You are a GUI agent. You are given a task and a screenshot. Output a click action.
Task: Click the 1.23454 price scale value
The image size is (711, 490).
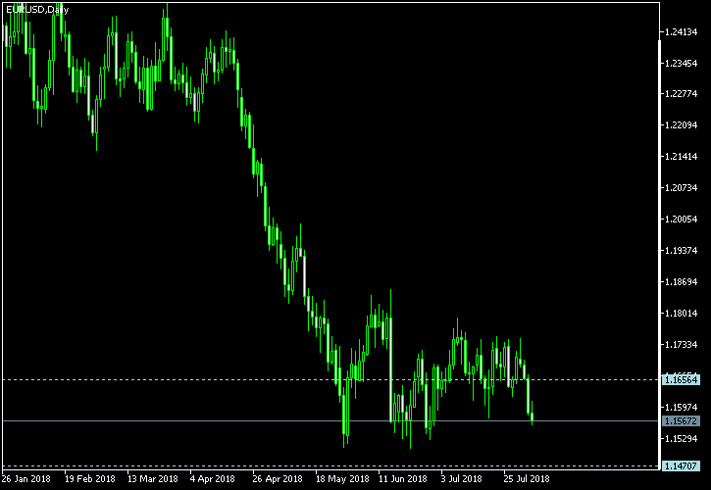pos(681,63)
